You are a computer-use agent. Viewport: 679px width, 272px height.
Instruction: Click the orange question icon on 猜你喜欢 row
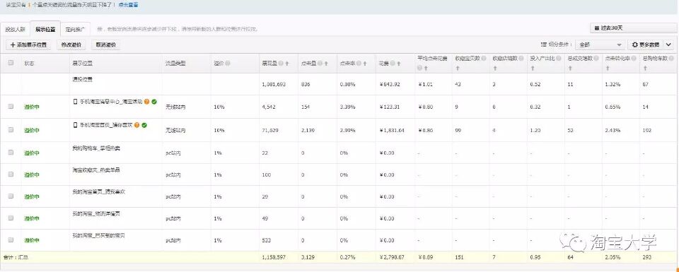[137, 125]
